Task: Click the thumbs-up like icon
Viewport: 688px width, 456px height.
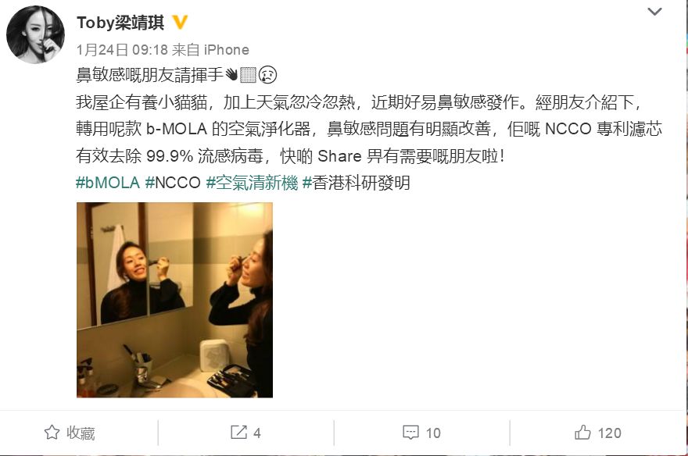Action: 582,433
